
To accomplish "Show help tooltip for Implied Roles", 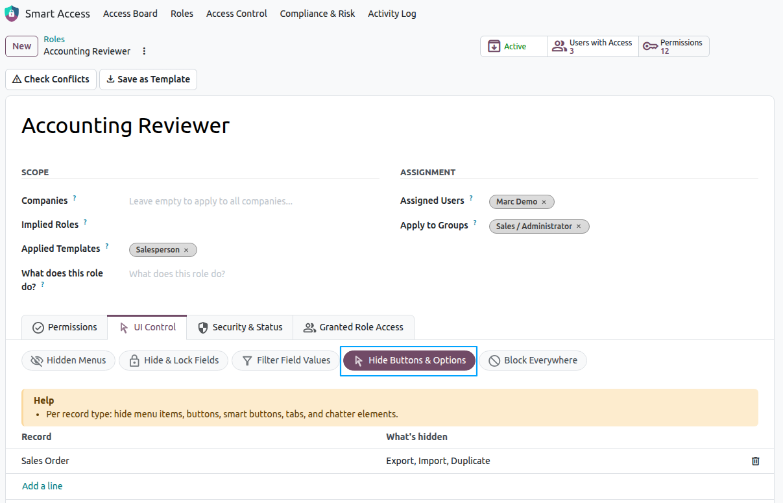I will pos(85,222).
